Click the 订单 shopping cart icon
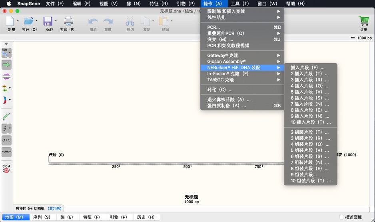This screenshot has height=222, width=375. [363, 21]
